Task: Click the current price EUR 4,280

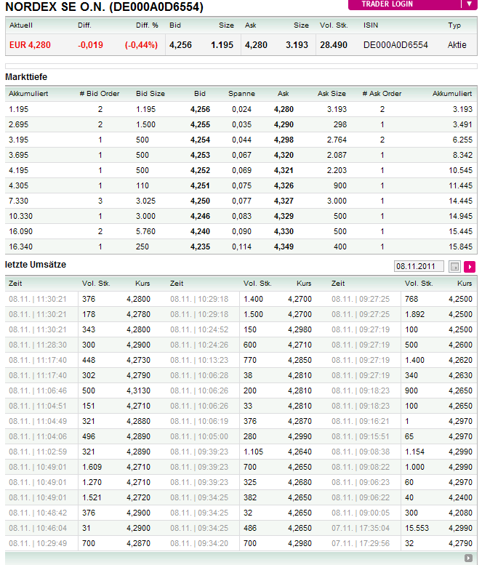Action: (x=30, y=45)
